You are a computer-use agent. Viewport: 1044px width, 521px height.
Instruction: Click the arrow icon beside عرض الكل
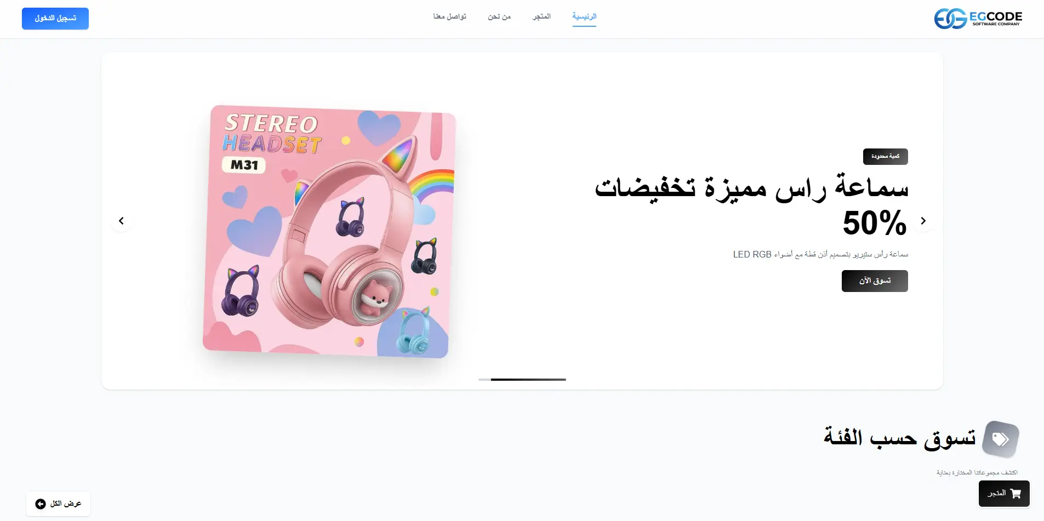[x=41, y=504]
